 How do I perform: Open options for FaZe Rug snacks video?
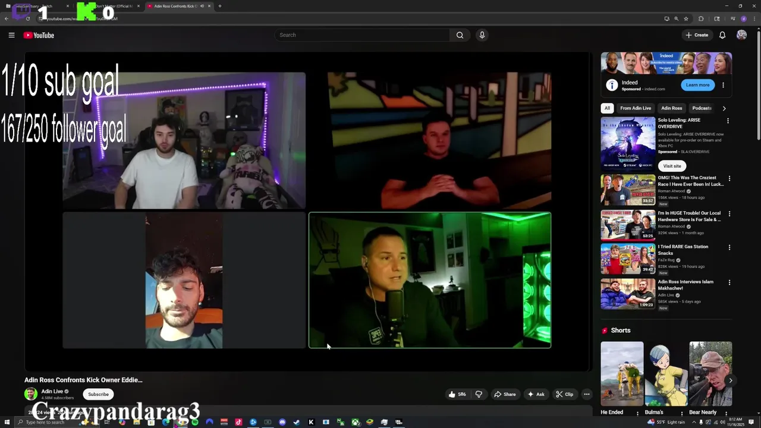(x=729, y=247)
